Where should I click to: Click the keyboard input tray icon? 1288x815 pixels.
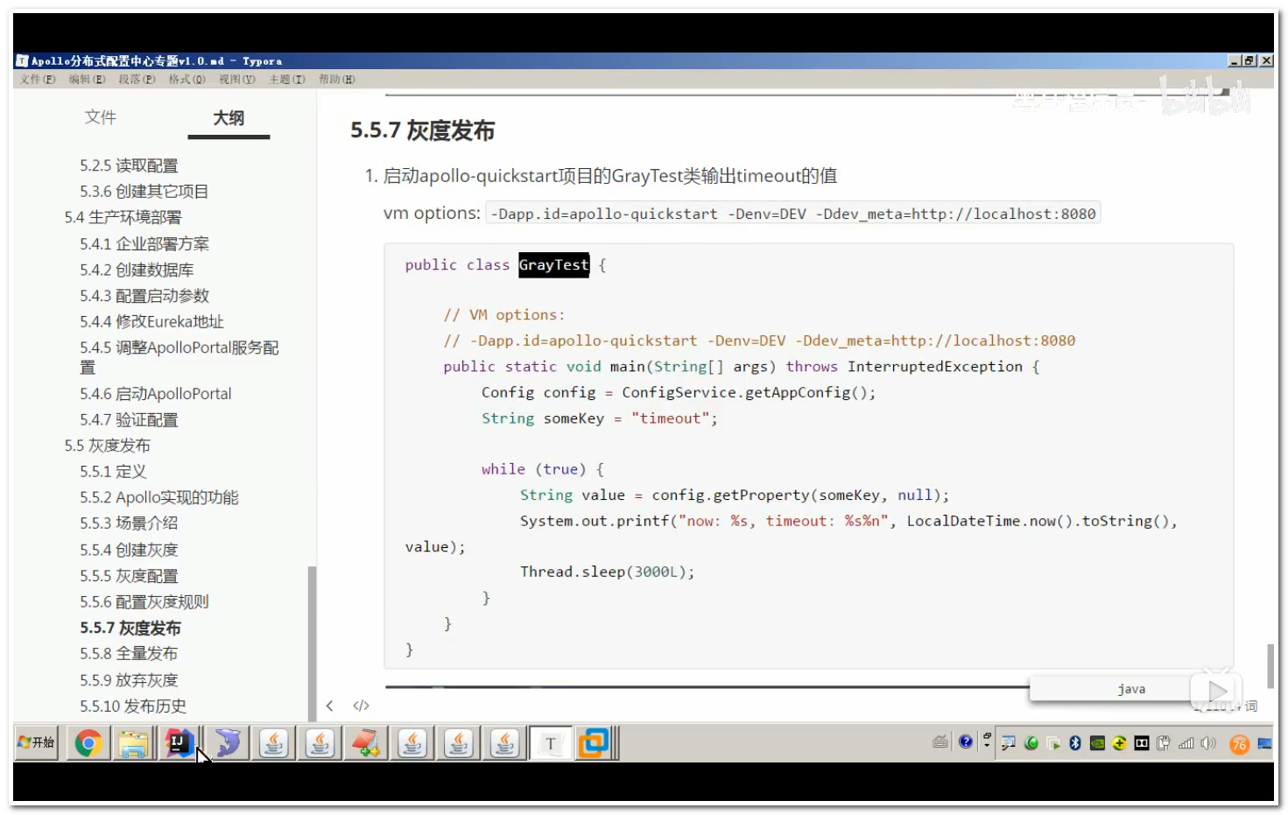click(x=940, y=742)
